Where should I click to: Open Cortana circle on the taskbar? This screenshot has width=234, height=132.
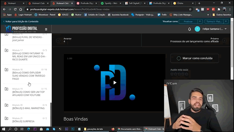click(16, 129)
